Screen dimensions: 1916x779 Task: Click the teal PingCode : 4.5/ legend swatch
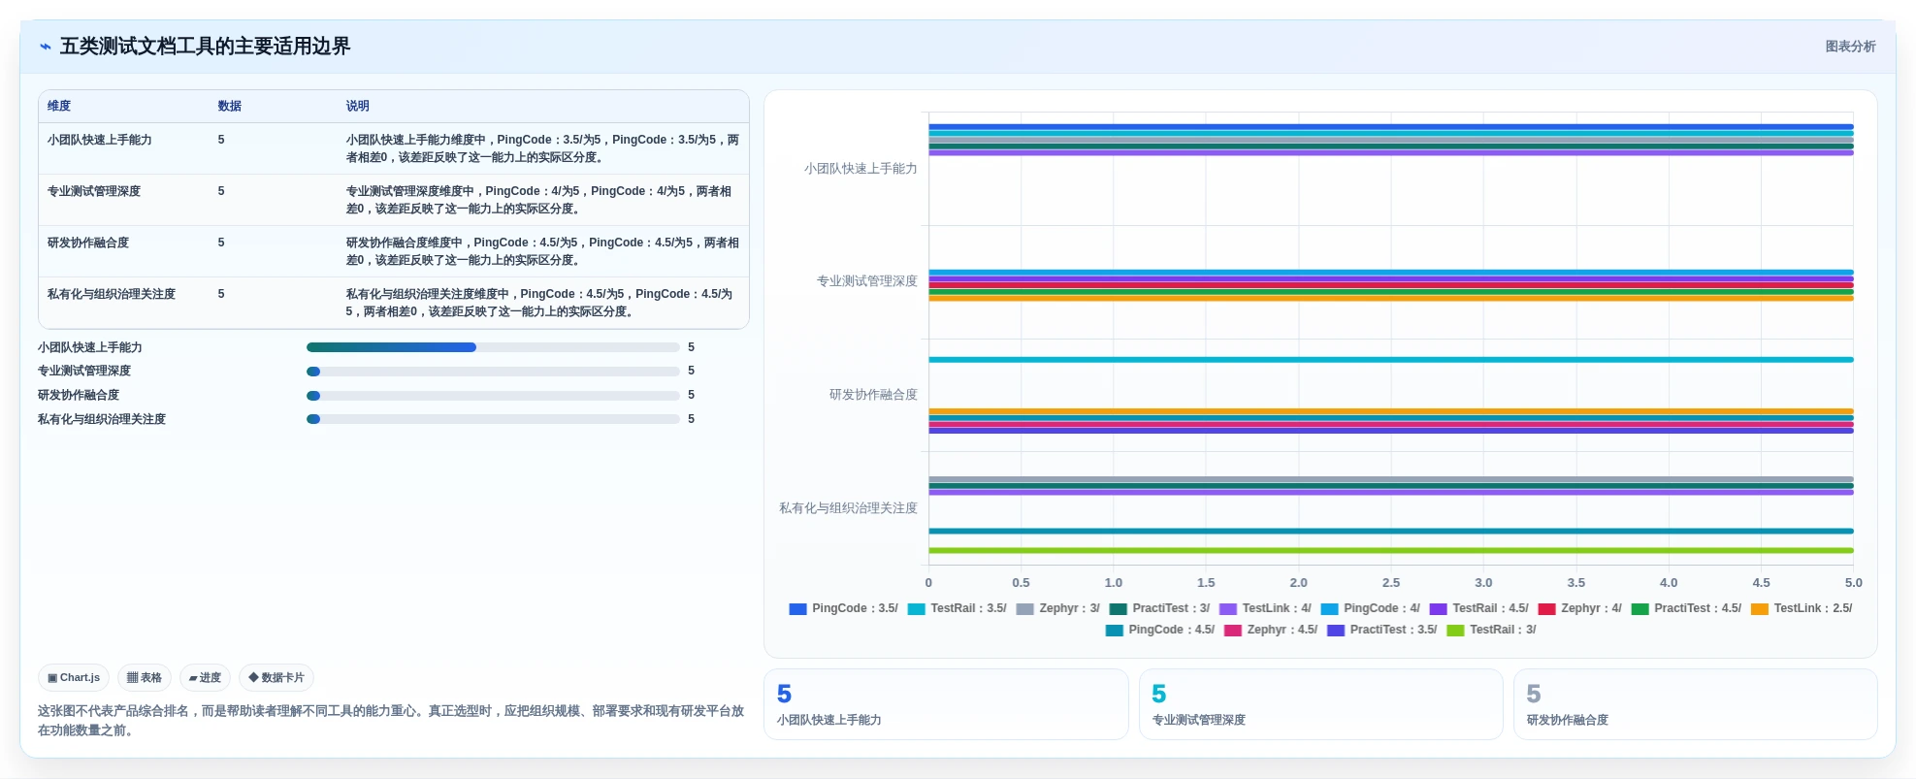pyautogui.click(x=1114, y=631)
